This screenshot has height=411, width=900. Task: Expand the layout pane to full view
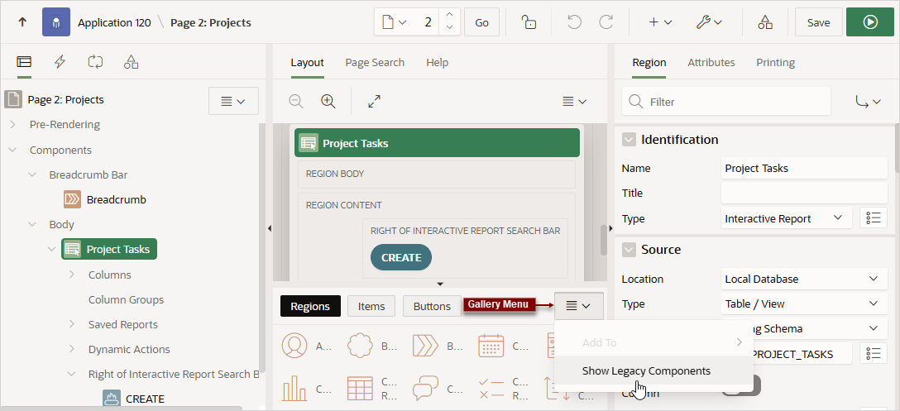pyautogui.click(x=374, y=102)
